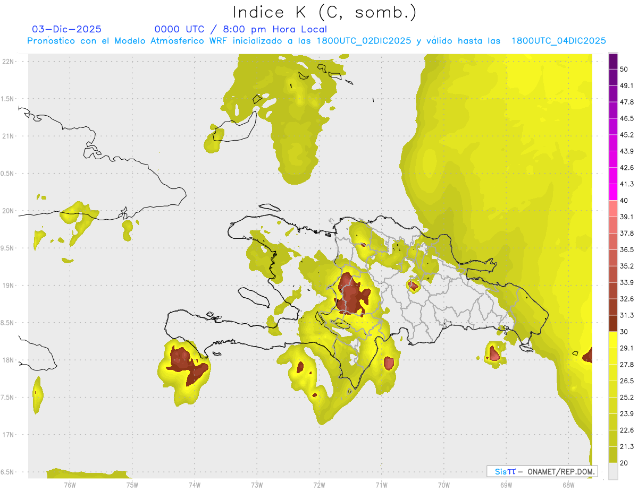This screenshot has width=638, height=492.
Task: Click the "40" colorbar value
Action: [624, 201]
